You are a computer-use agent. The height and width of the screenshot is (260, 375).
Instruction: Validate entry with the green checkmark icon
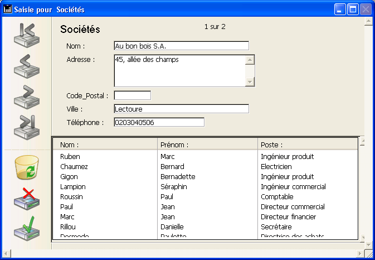26,230
